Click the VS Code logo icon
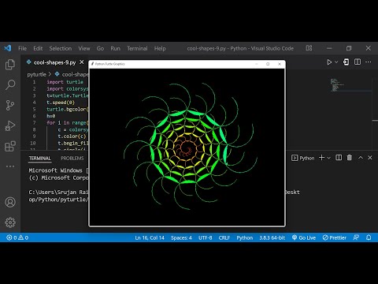Viewport: 378px width, 284px height. click(x=8, y=48)
